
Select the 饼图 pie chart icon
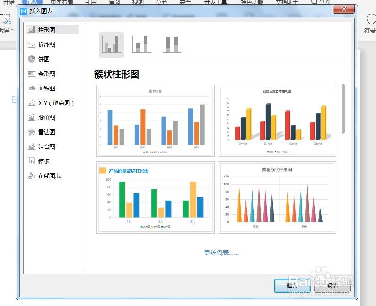32,59
